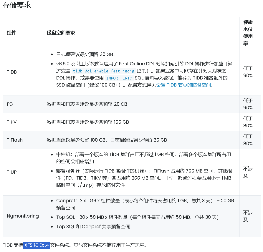Click PD's 数据盘和日志盘 20 GB requirement text
The image size is (263, 252).
87,104
